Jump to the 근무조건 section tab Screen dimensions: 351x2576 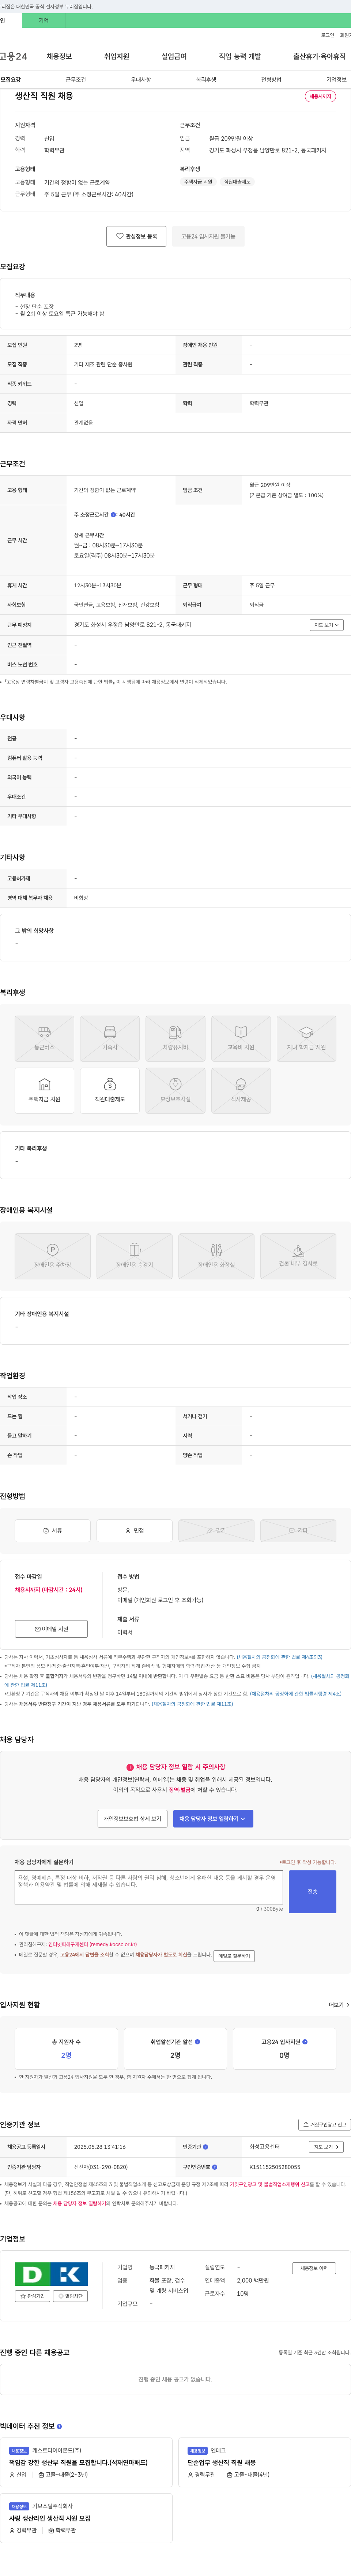coord(76,79)
